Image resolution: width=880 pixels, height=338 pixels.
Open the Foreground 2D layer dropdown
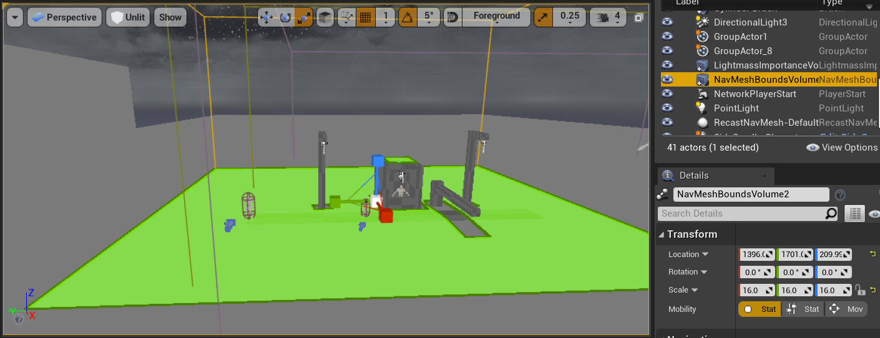click(496, 17)
